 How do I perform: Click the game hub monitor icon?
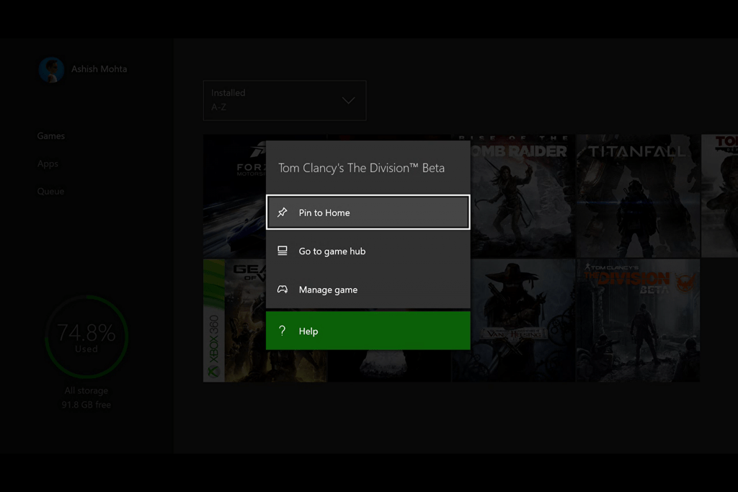(282, 251)
